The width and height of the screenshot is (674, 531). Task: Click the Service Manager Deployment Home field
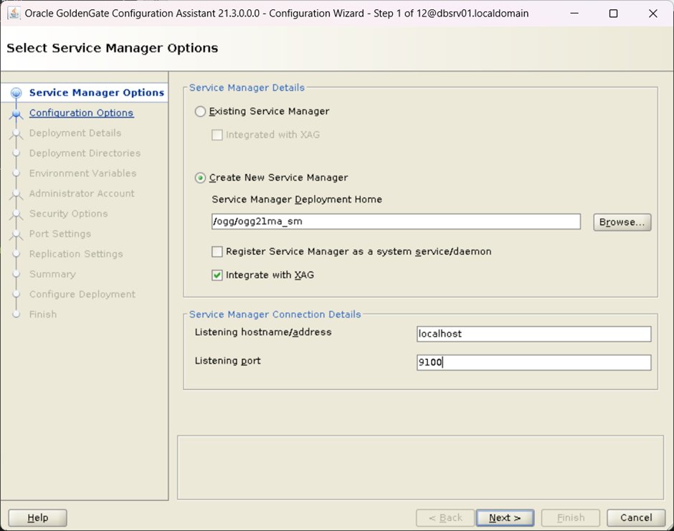(x=396, y=221)
